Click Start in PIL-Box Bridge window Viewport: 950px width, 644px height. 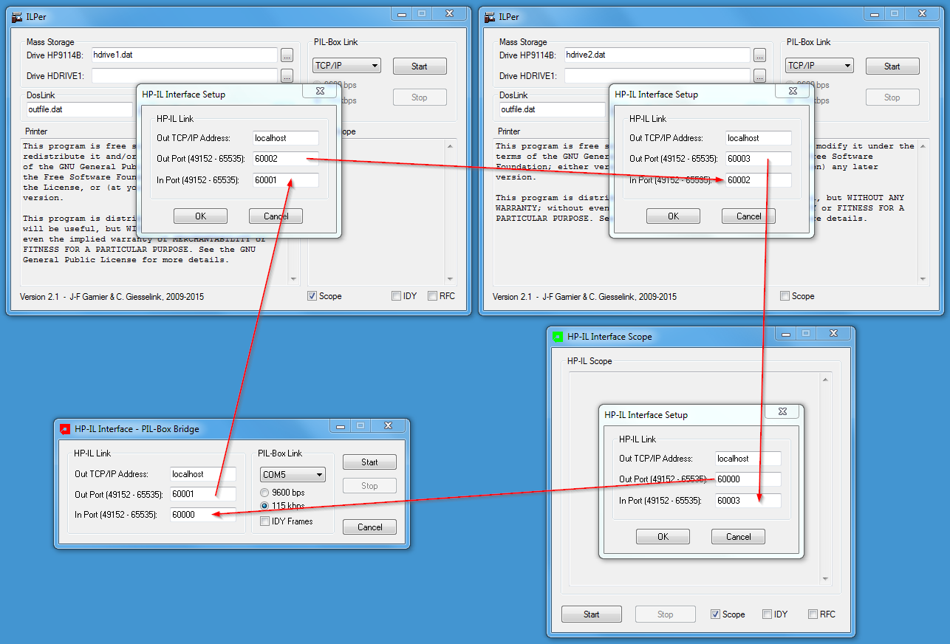[369, 462]
